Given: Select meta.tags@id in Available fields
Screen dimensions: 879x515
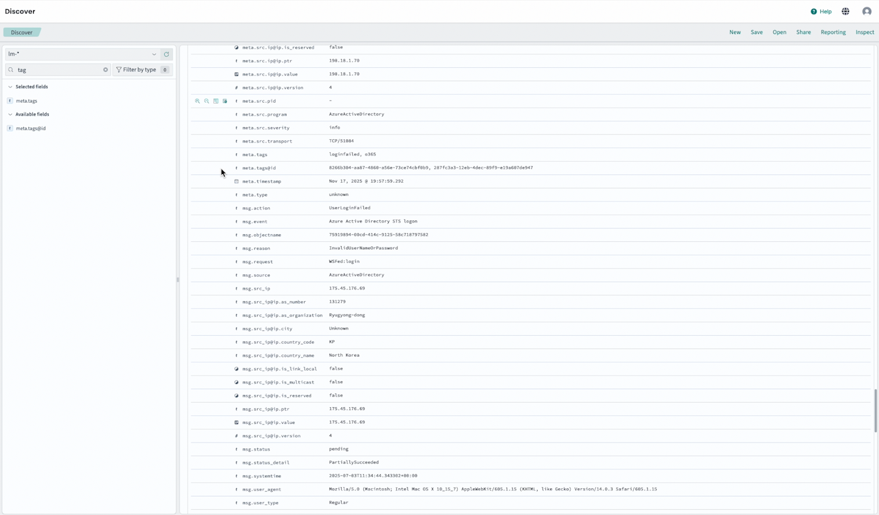Looking at the screenshot, I should [31, 129].
